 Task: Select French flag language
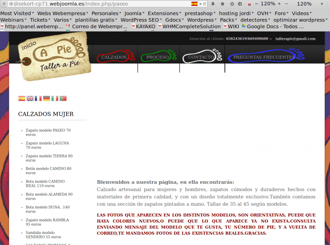(x=38, y=98)
